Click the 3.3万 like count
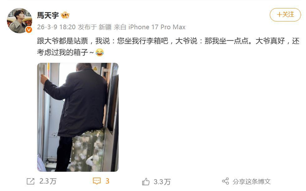 tap(162, 182)
